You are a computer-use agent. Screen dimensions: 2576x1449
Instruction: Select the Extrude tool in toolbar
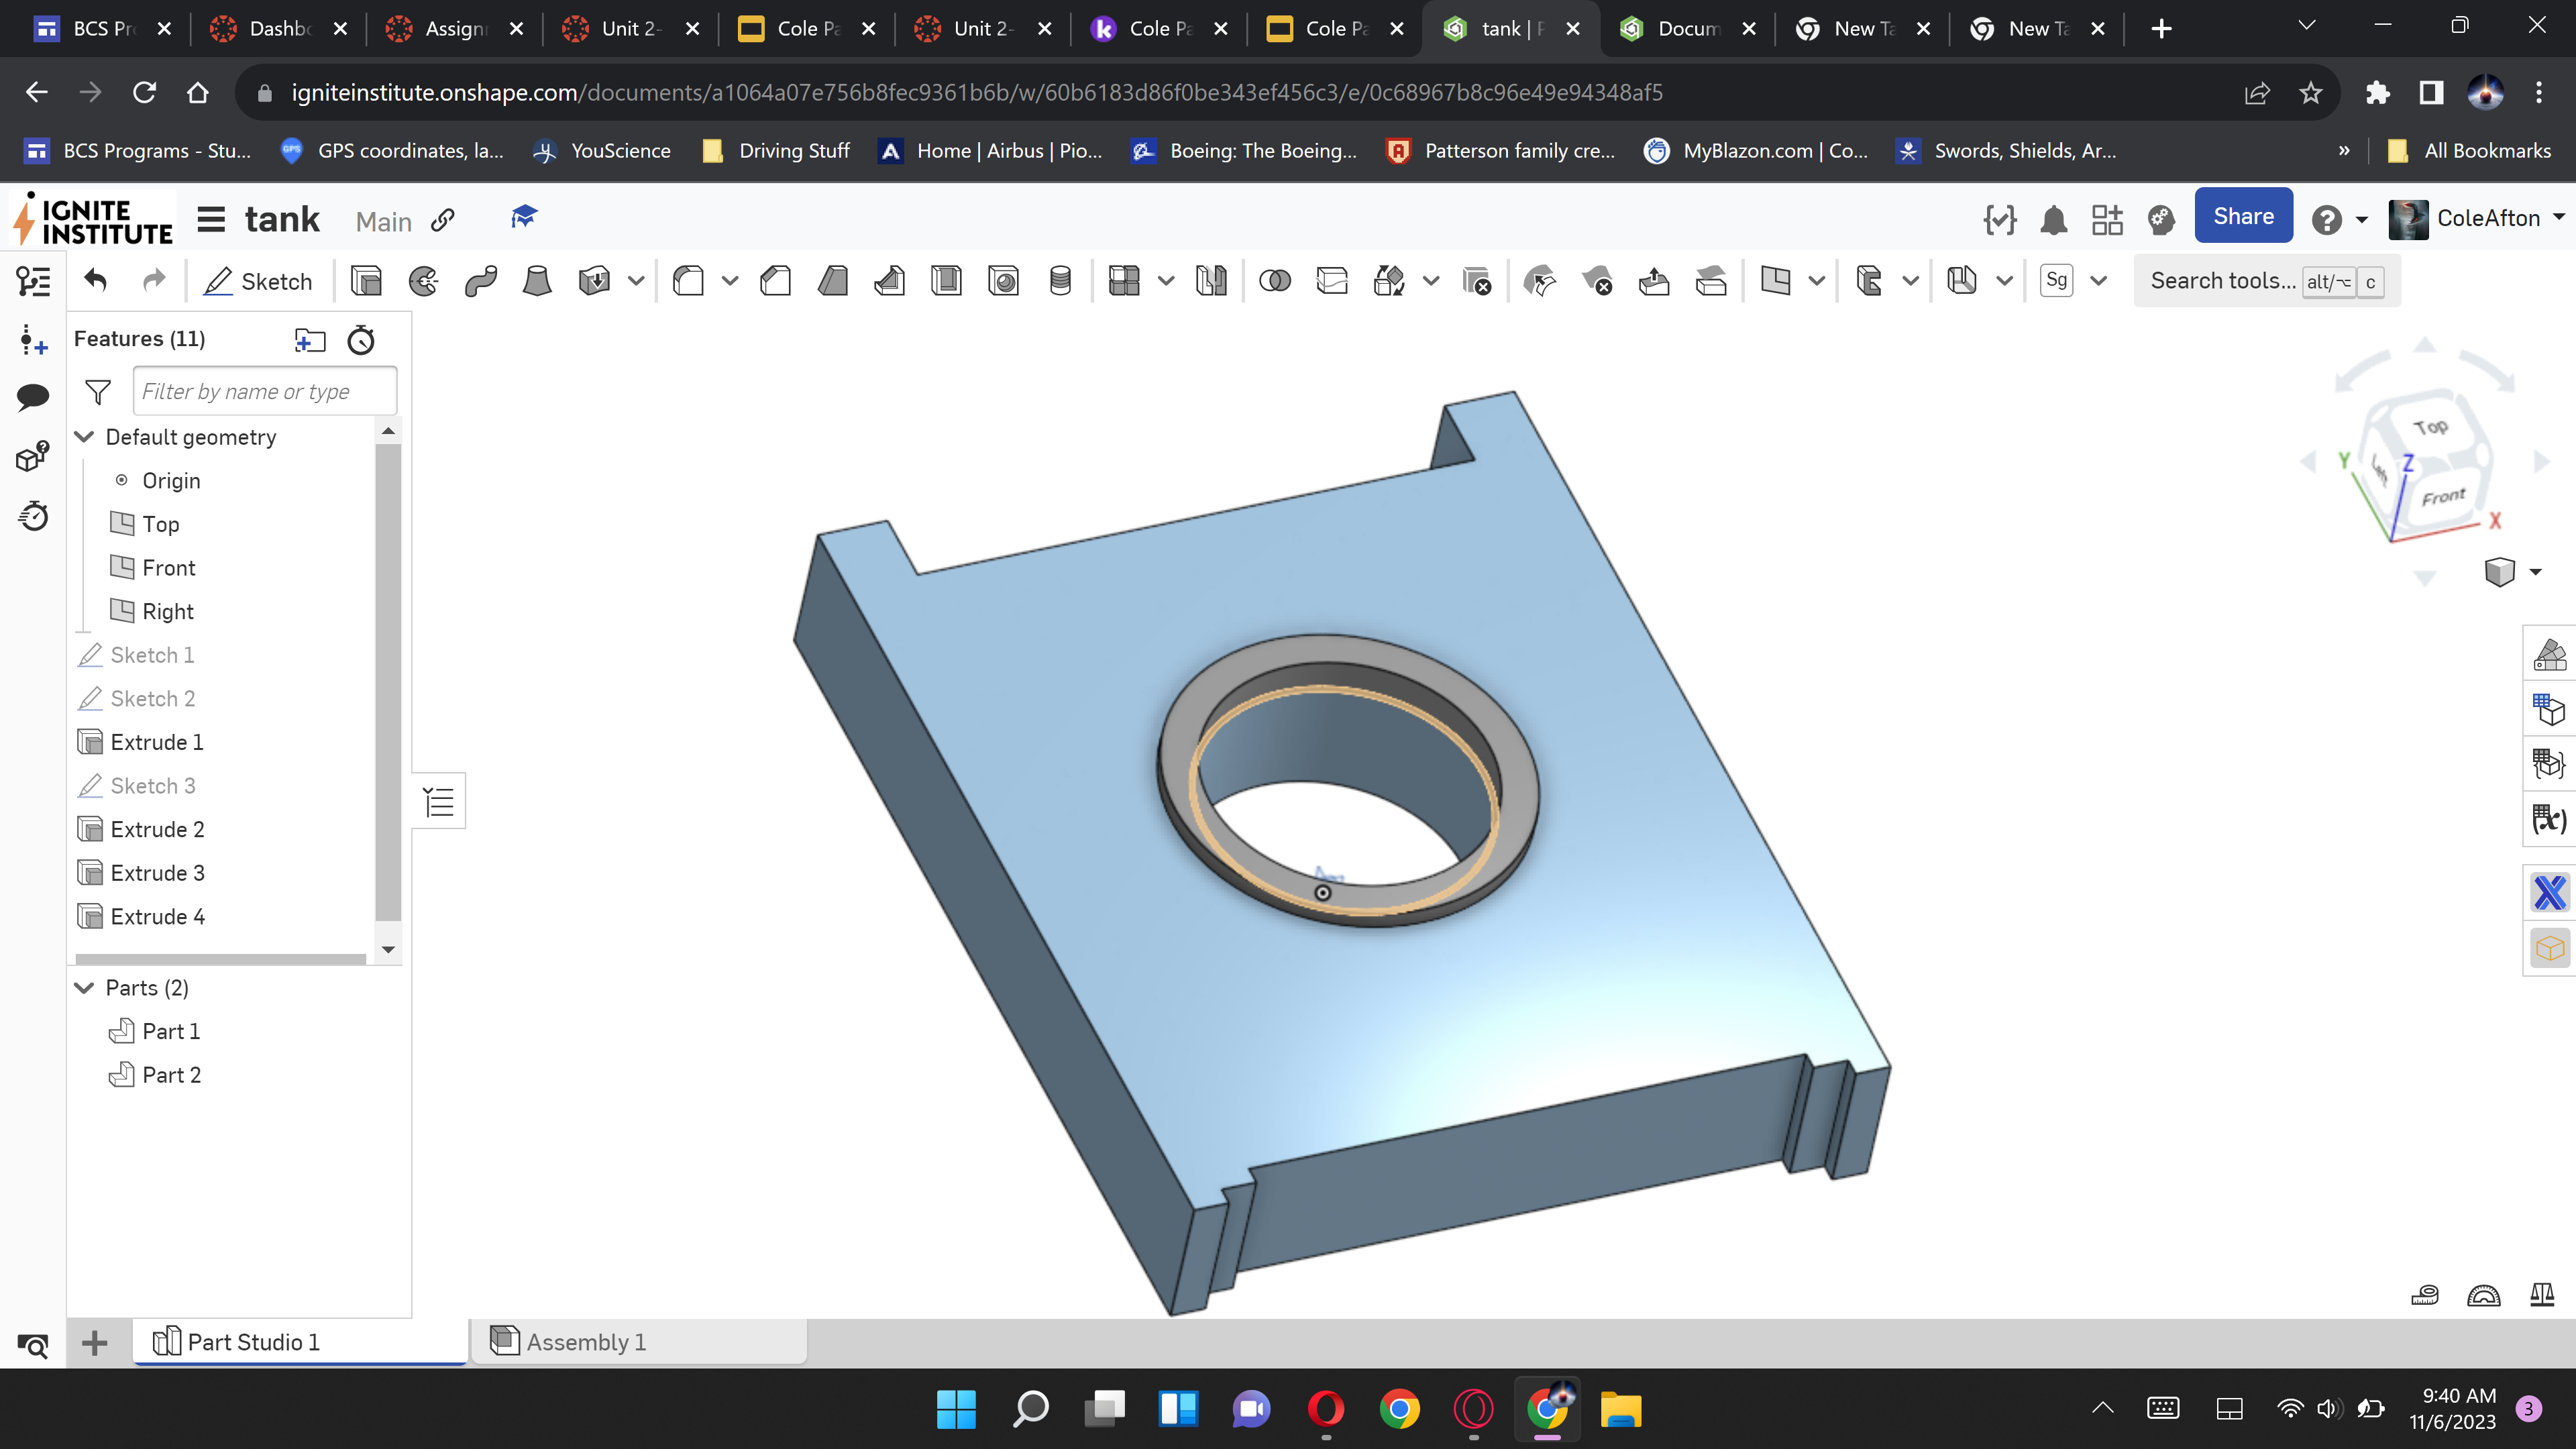pos(366,281)
